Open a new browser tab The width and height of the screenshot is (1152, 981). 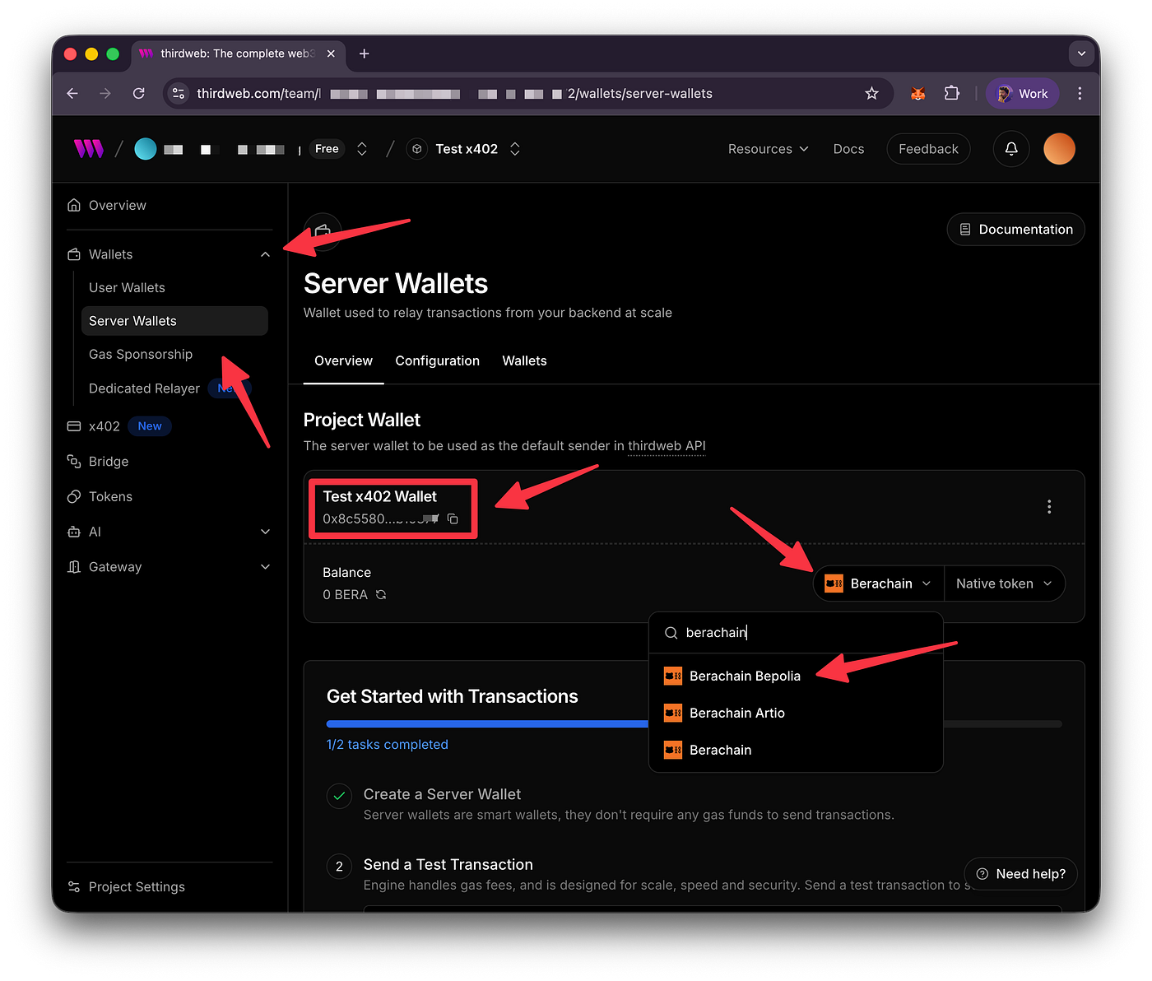pos(365,53)
